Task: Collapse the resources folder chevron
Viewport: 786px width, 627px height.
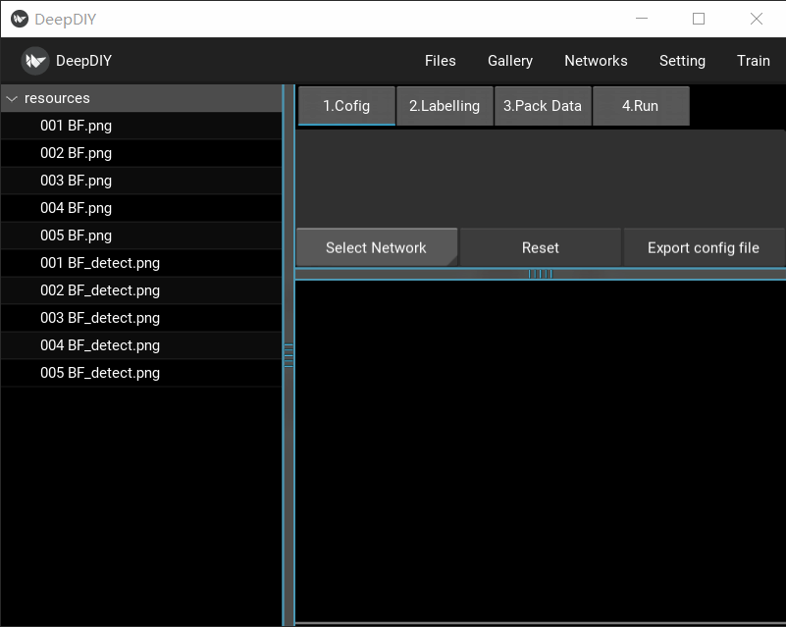Action: [12, 99]
